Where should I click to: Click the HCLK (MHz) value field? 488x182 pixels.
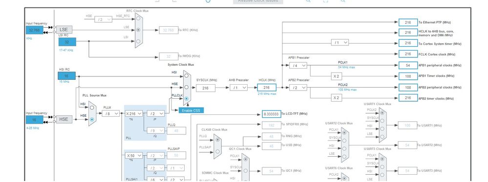click(x=267, y=88)
